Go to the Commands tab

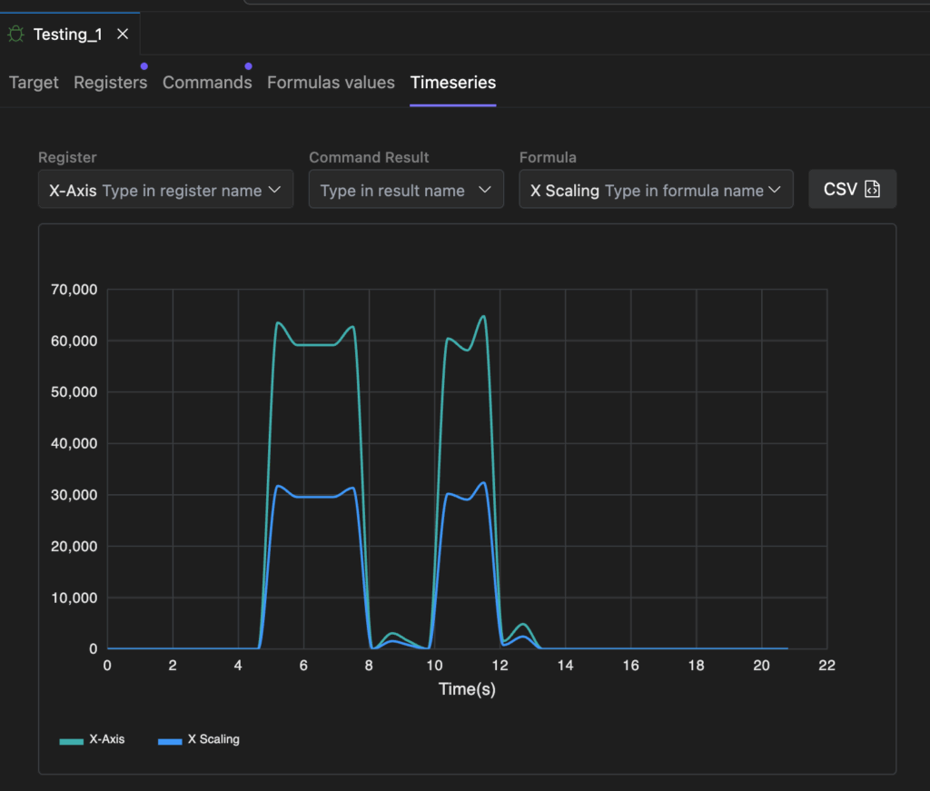coord(207,83)
